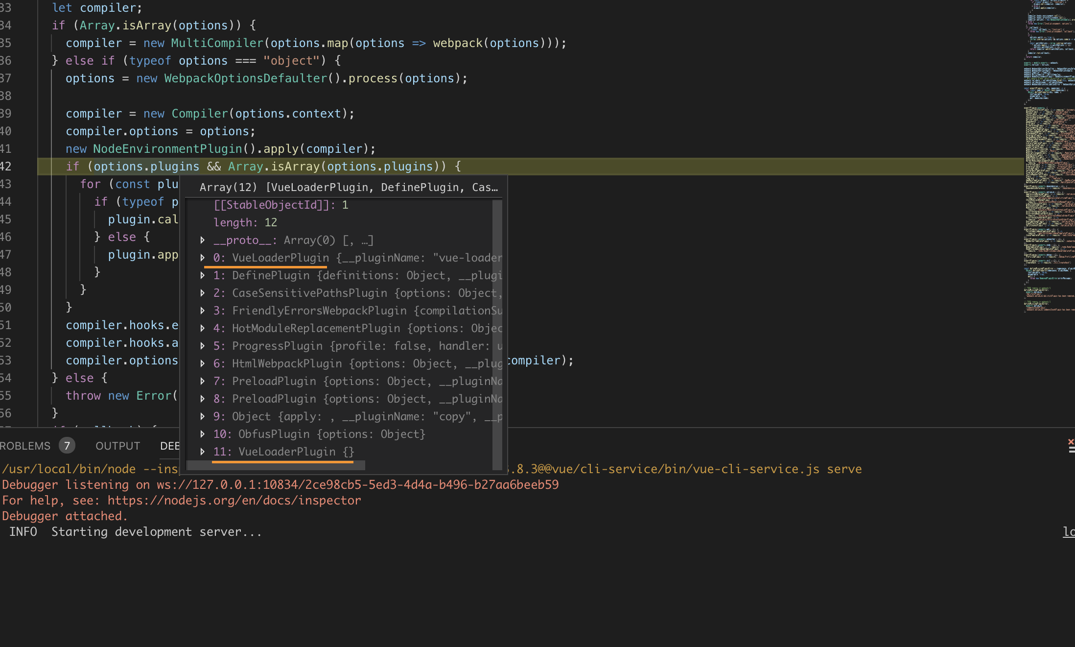Expand item 2 CaseSensitivePathsPlugin

coord(202,293)
